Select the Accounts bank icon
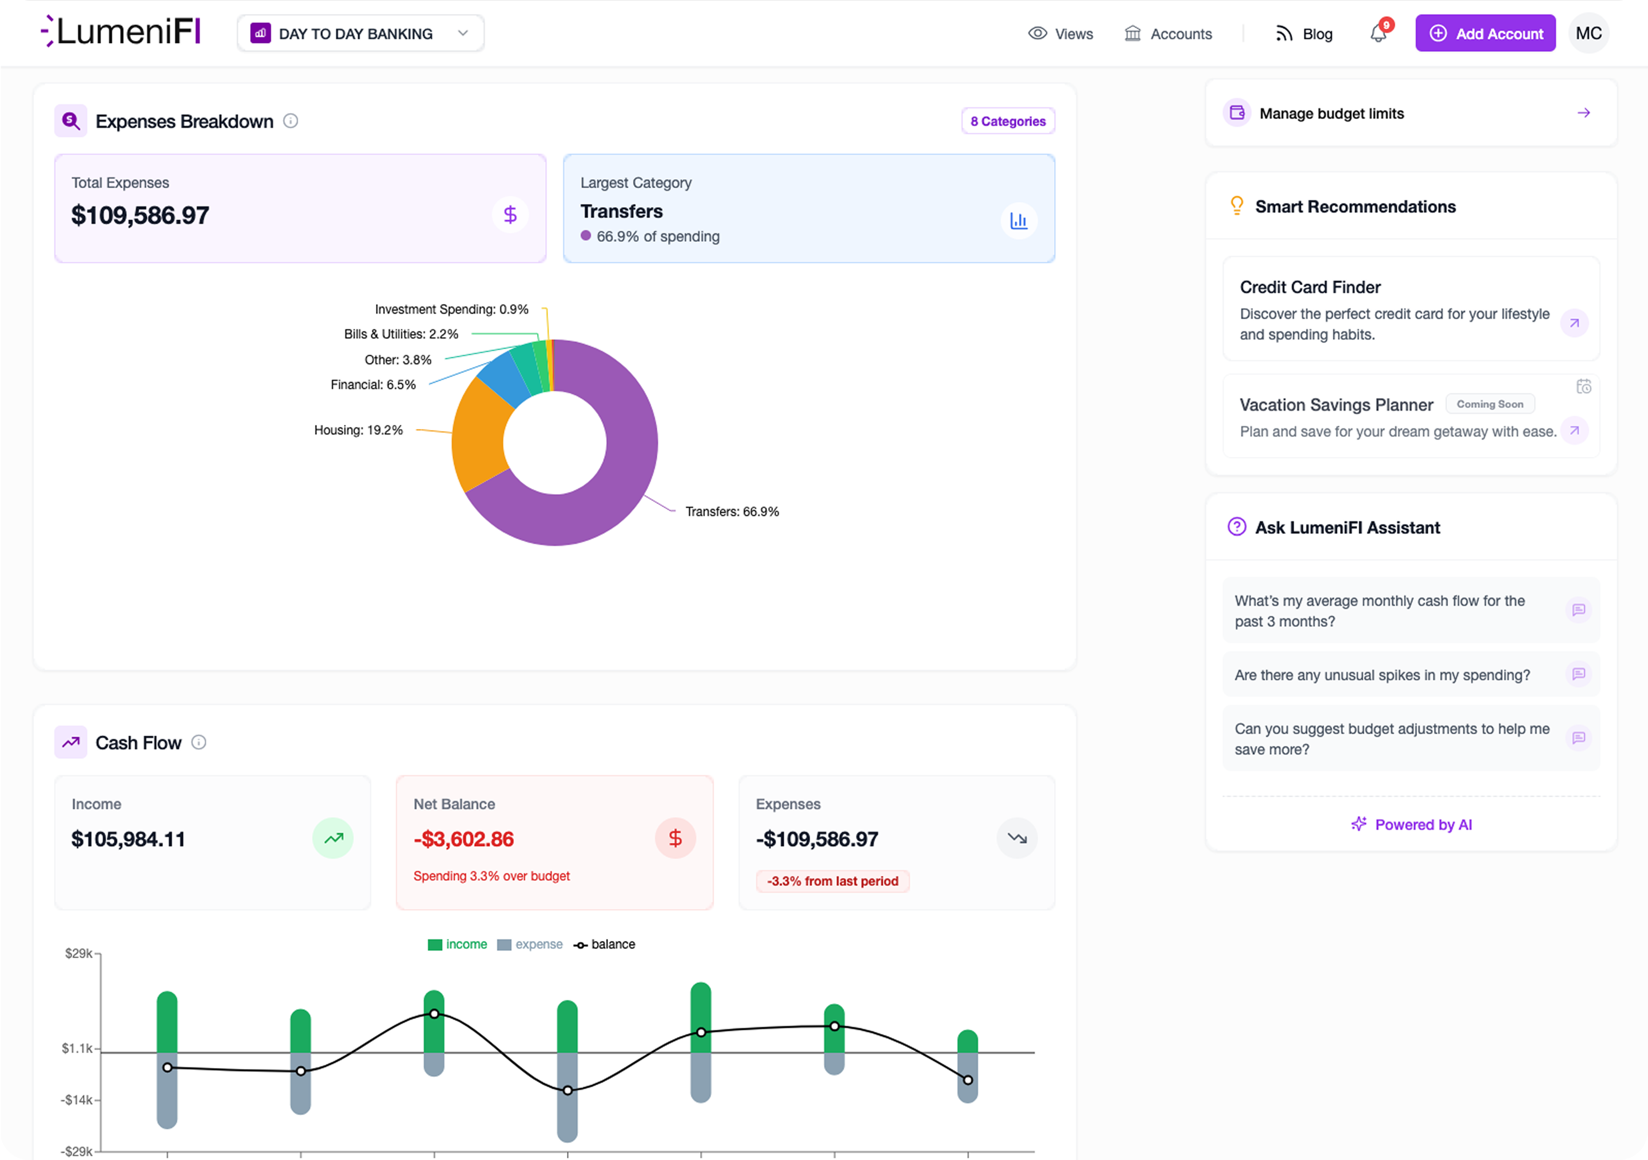 click(1133, 33)
